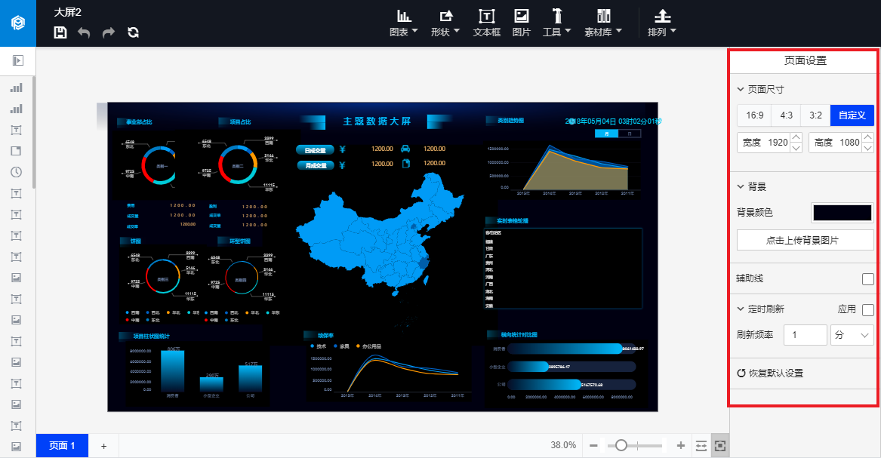Redo the last undone action
Screen dimensions: 881x458
click(109, 32)
